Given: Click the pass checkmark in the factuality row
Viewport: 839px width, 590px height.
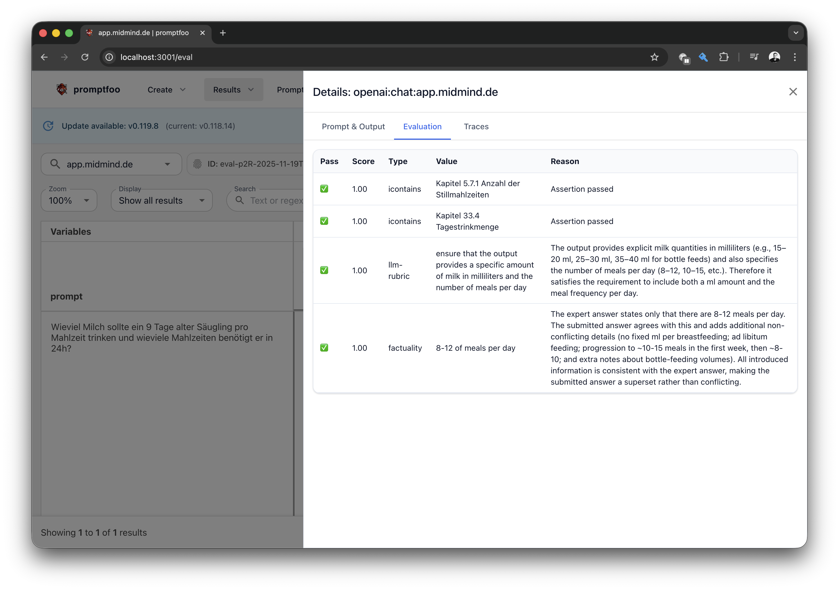Looking at the screenshot, I should (x=324, y=348).
